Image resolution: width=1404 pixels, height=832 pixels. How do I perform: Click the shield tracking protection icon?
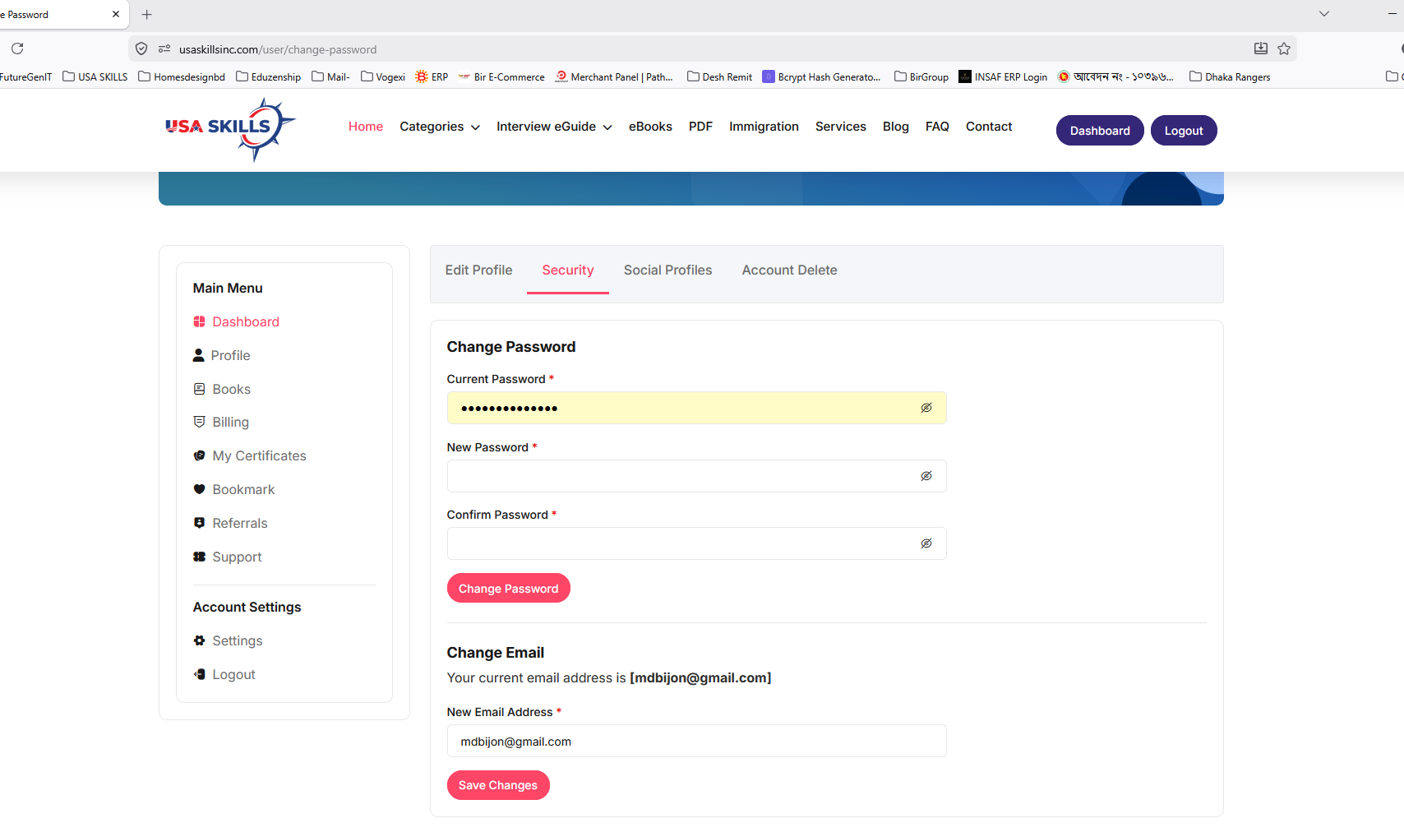pyautogui.click(x=141, y=49)
